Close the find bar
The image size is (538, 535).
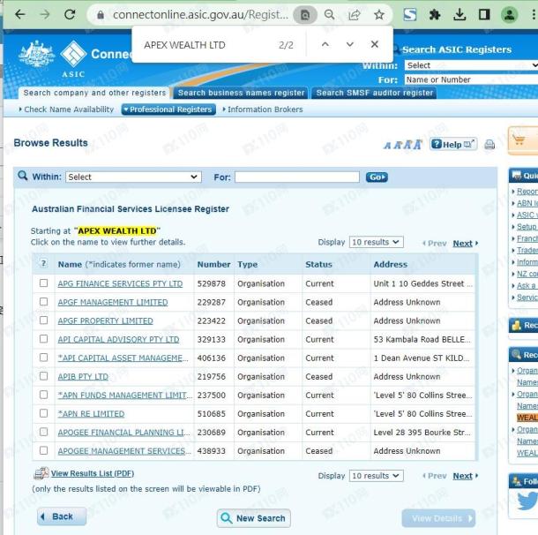(375, 44)
